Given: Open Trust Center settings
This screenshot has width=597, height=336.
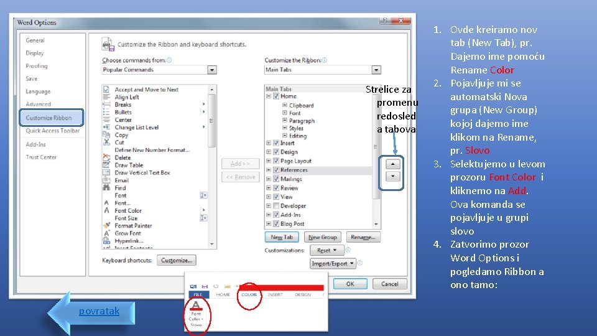Looking at the screenshot, I should coord(41,157).
